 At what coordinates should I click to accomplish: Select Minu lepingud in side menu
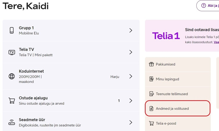pyautogui.click(x=178, y=79)
